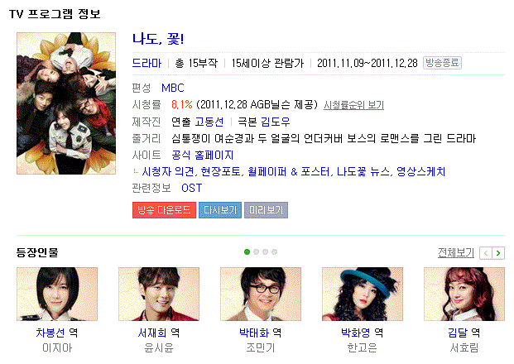Click the 미리보기 gray button
514x364 pixels.
[266, 210]
